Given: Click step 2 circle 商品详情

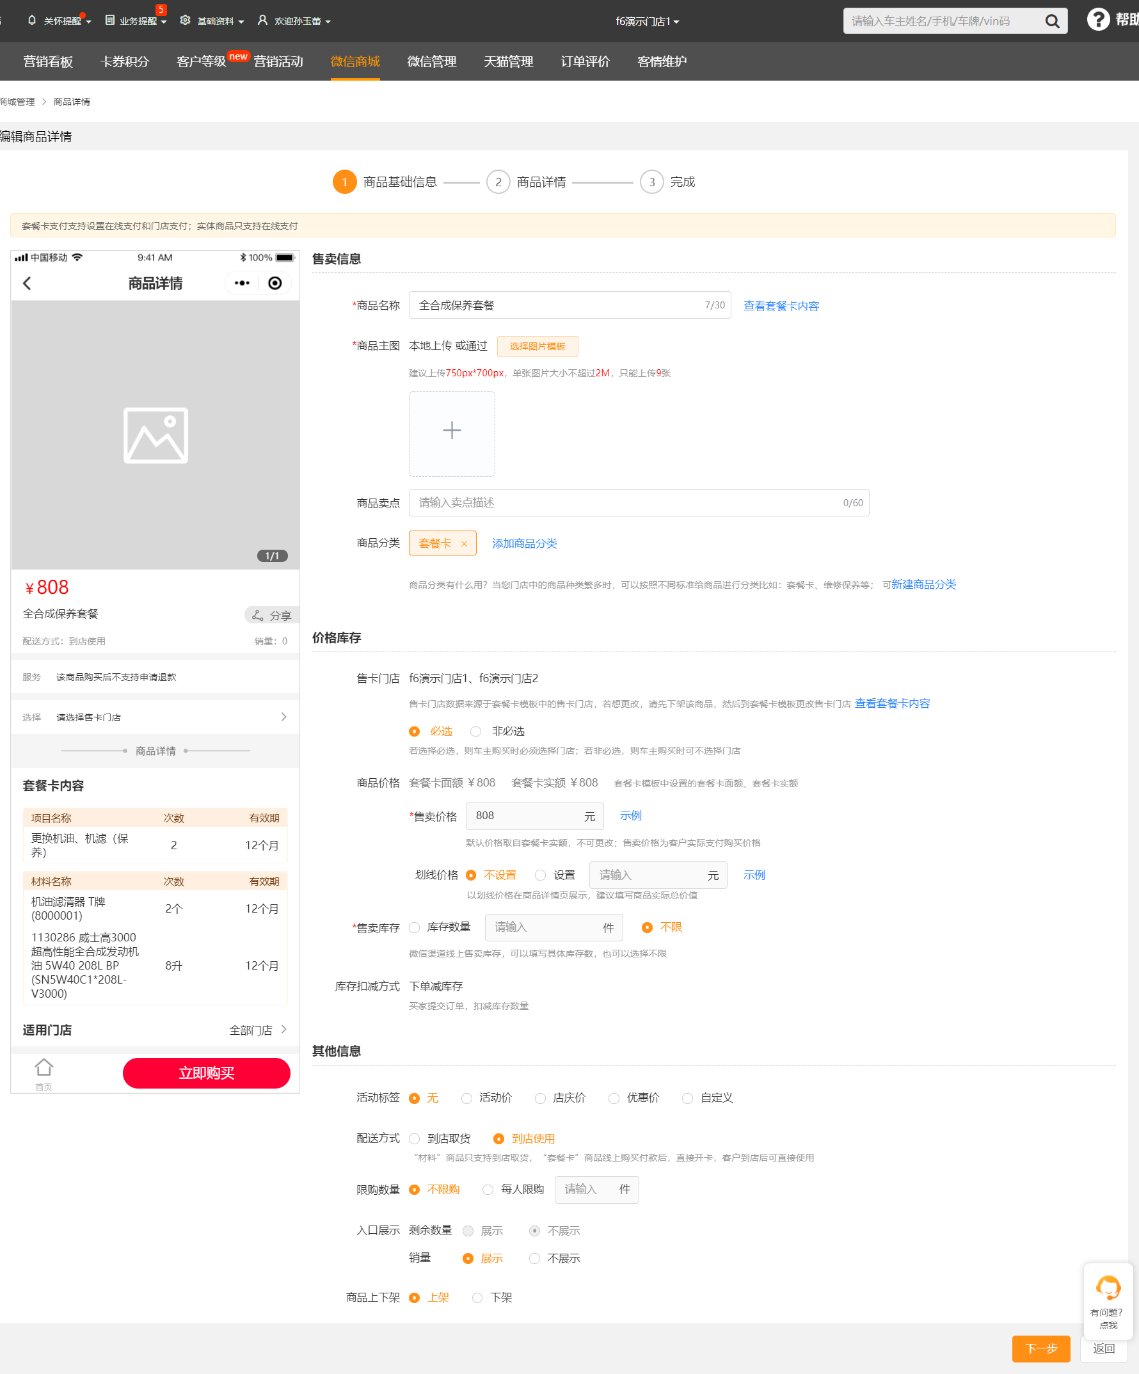Looking at the screenshot, I should pos(498,182).
